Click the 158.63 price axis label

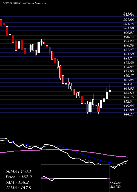coord(129,93)
